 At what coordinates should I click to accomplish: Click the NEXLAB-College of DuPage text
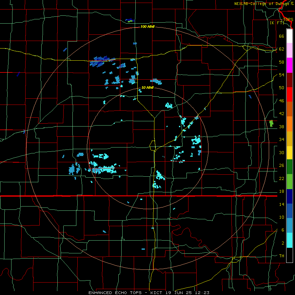click(262, 4)
